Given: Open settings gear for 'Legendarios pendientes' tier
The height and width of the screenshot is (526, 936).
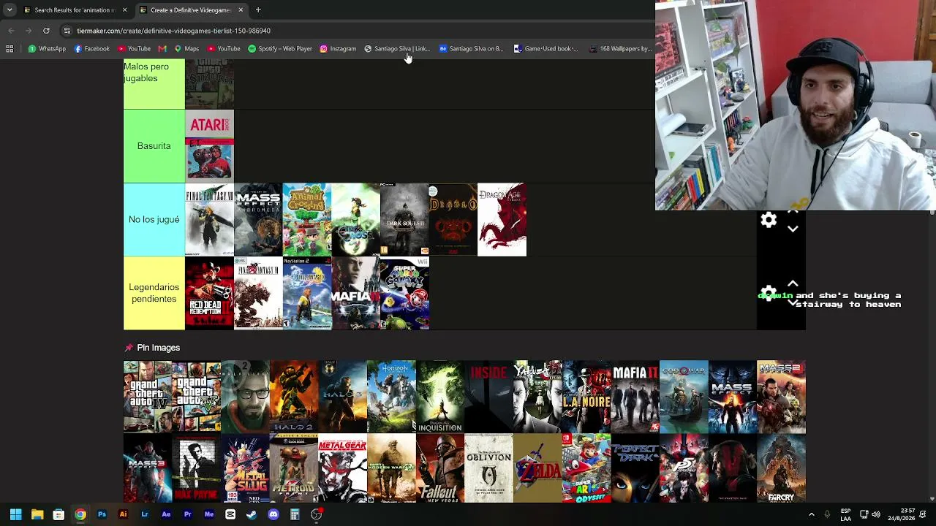Looking at the screenshot, I should [769, 293].
